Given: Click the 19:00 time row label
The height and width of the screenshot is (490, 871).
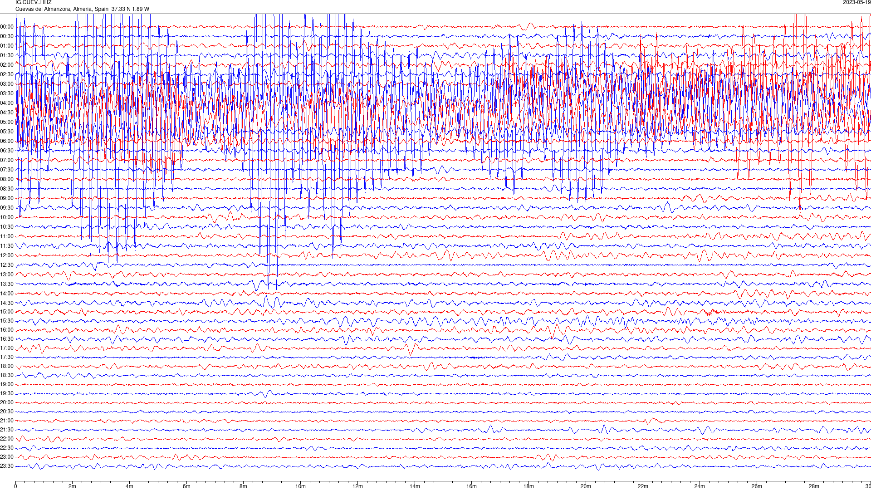Looking at the screenshot, I should coord(7,385).
